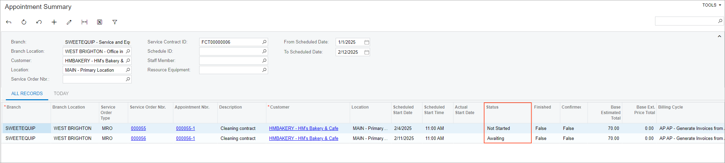This screenshot has height=163, width=725.
Task: Click the back arrow toolbar icon
Action: point(9,22)
